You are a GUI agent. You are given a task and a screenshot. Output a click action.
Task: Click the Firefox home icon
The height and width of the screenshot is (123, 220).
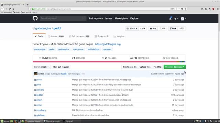[x=13, y=9]
